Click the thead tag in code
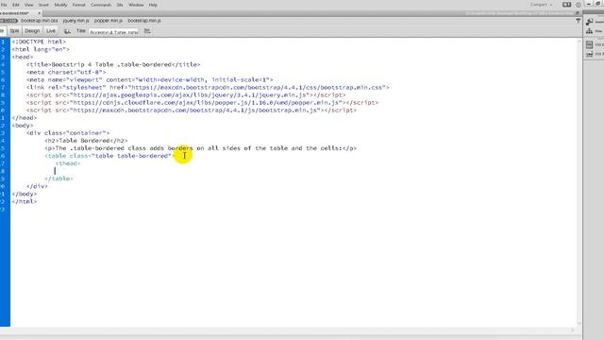This screenshot has width=604, height=340. point(68,163)
